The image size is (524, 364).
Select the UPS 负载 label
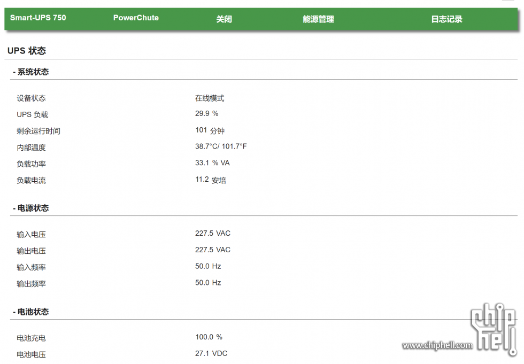[x=33, y=114]
